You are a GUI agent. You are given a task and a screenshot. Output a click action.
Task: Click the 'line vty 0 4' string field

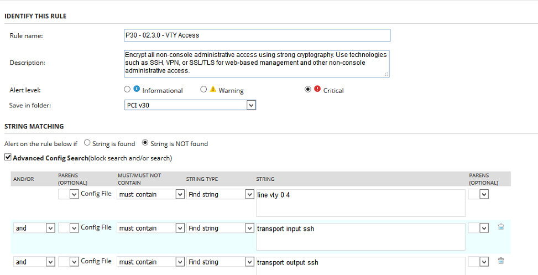pyautogui.click(x=360, y=203)
